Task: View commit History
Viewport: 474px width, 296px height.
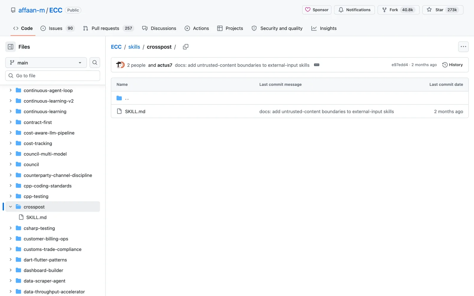Action: pyautogui.click(x=452, y=65)
